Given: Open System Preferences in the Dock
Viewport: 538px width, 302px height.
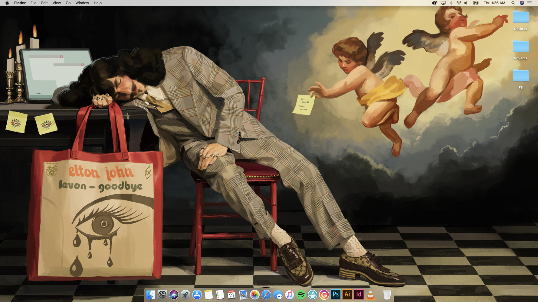Looking at the screenshot, I should pos(162,294).
